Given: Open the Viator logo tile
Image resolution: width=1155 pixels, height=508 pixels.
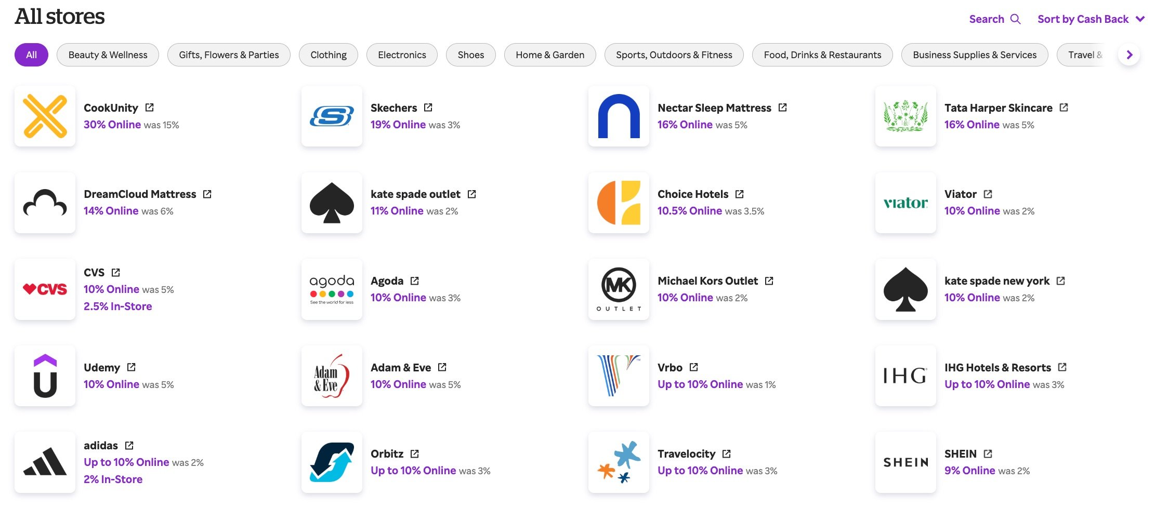Looking at the screenshot, I should coord(906,203).
